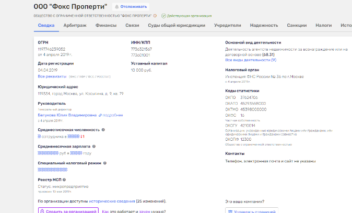Click Статус: микропредприятие text
352x213 pixels.
[63, 186]
